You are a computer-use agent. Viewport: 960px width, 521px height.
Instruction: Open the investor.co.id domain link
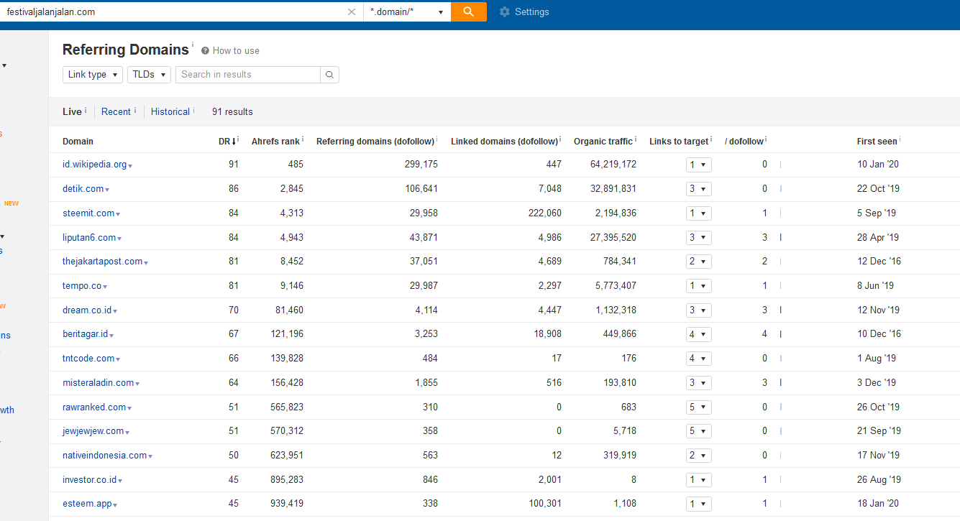click(89, 480)
